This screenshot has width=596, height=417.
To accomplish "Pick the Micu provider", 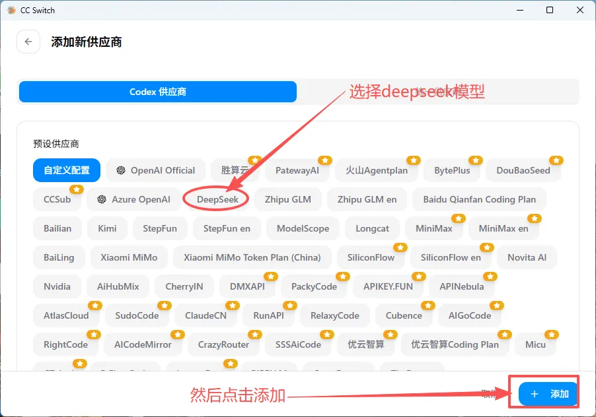I will click(535, 344).
